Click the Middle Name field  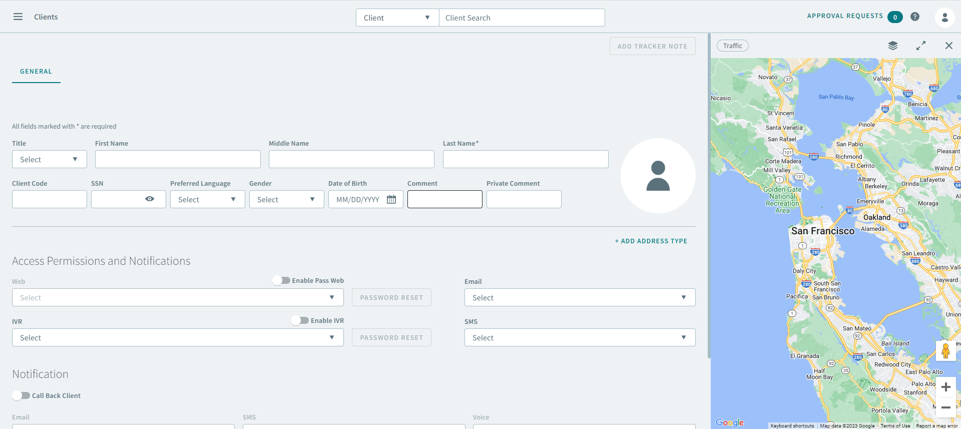click(351, 159)
